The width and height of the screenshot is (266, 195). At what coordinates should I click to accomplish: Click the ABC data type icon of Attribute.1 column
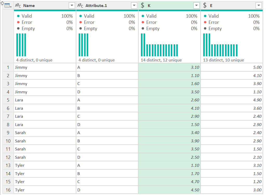click(x=80, y=6)
